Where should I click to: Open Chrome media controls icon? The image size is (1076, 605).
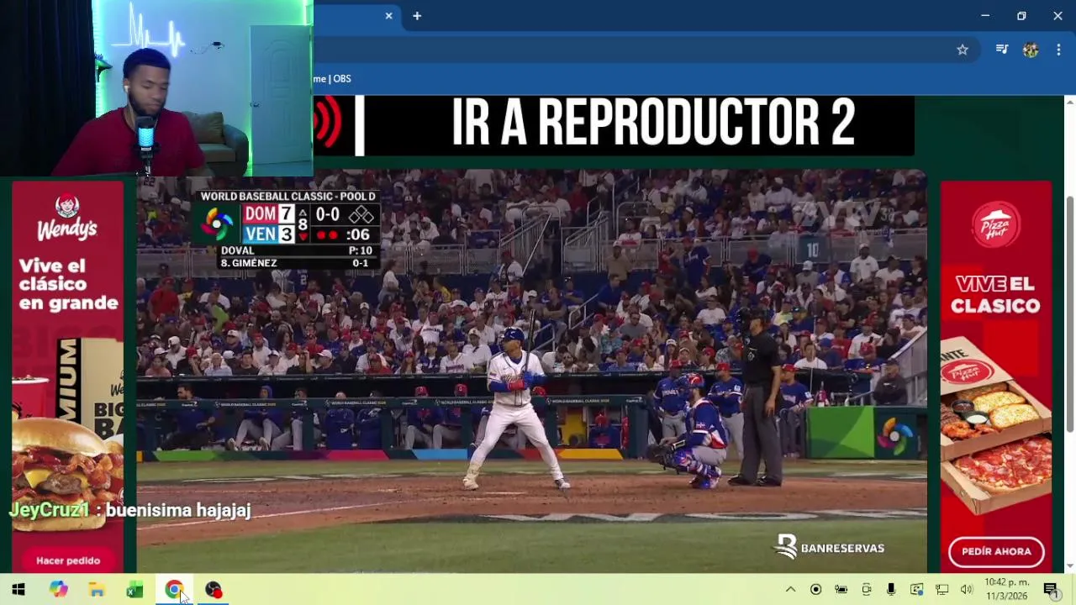click(x=1001, y=50)
